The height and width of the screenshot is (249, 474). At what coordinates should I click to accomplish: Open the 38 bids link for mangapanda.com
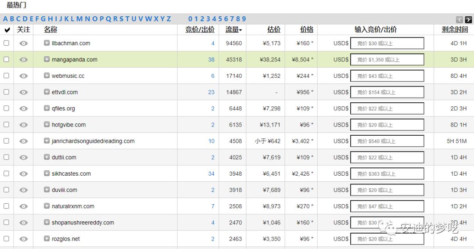click(211, 60)
